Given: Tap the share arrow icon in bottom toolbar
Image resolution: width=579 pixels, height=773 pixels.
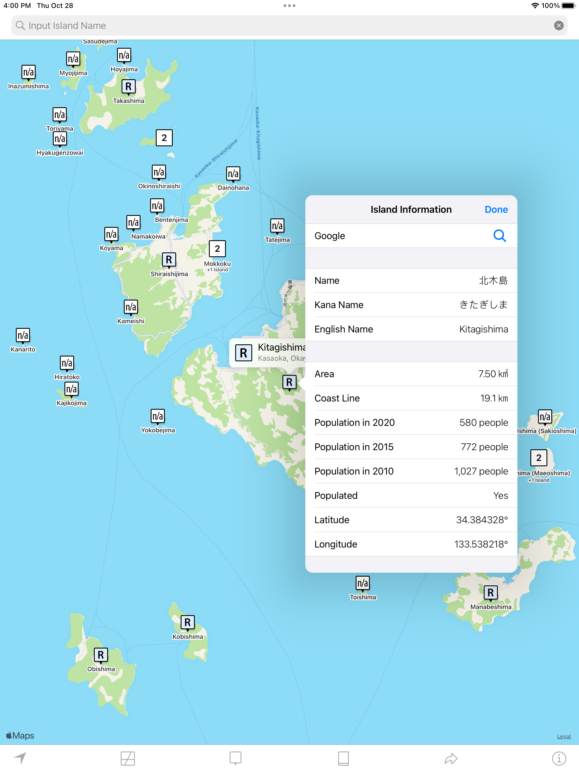Looking at the screenshot, I should tap(451, 758).
